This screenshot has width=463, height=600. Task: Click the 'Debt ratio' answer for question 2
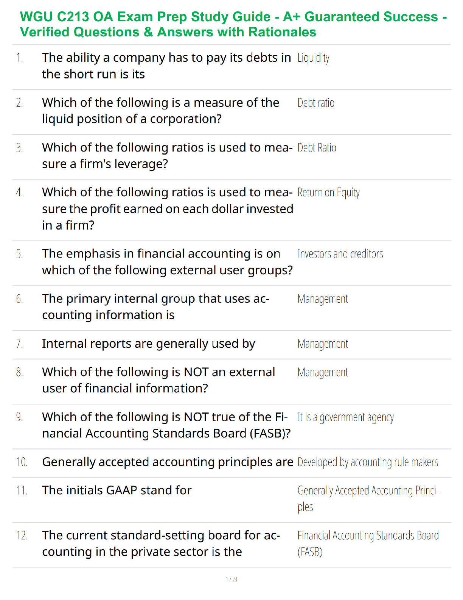tap(316, 103)
